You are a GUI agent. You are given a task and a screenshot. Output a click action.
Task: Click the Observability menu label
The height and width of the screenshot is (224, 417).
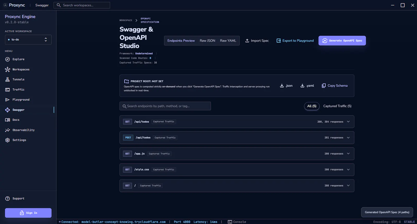(23, 130)
